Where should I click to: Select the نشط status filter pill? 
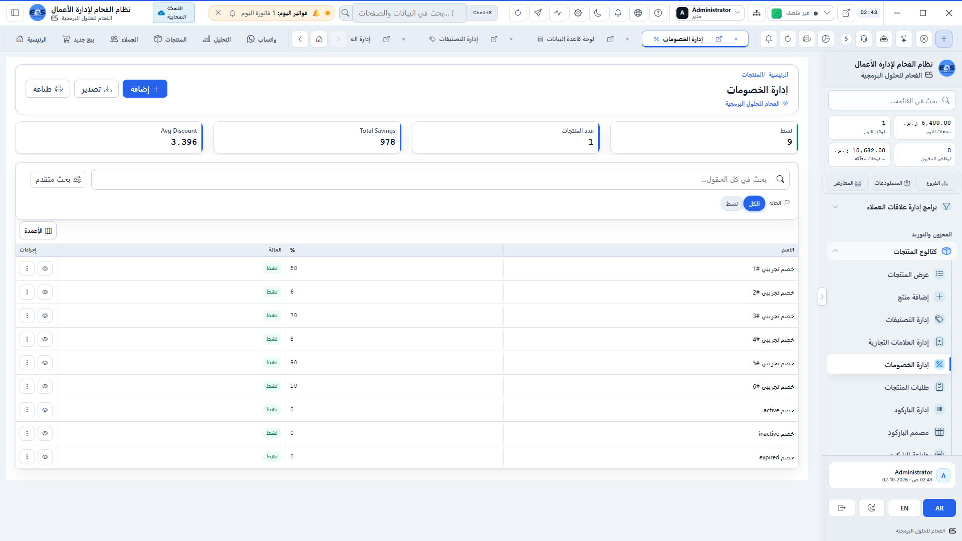(x=732, y=203)
